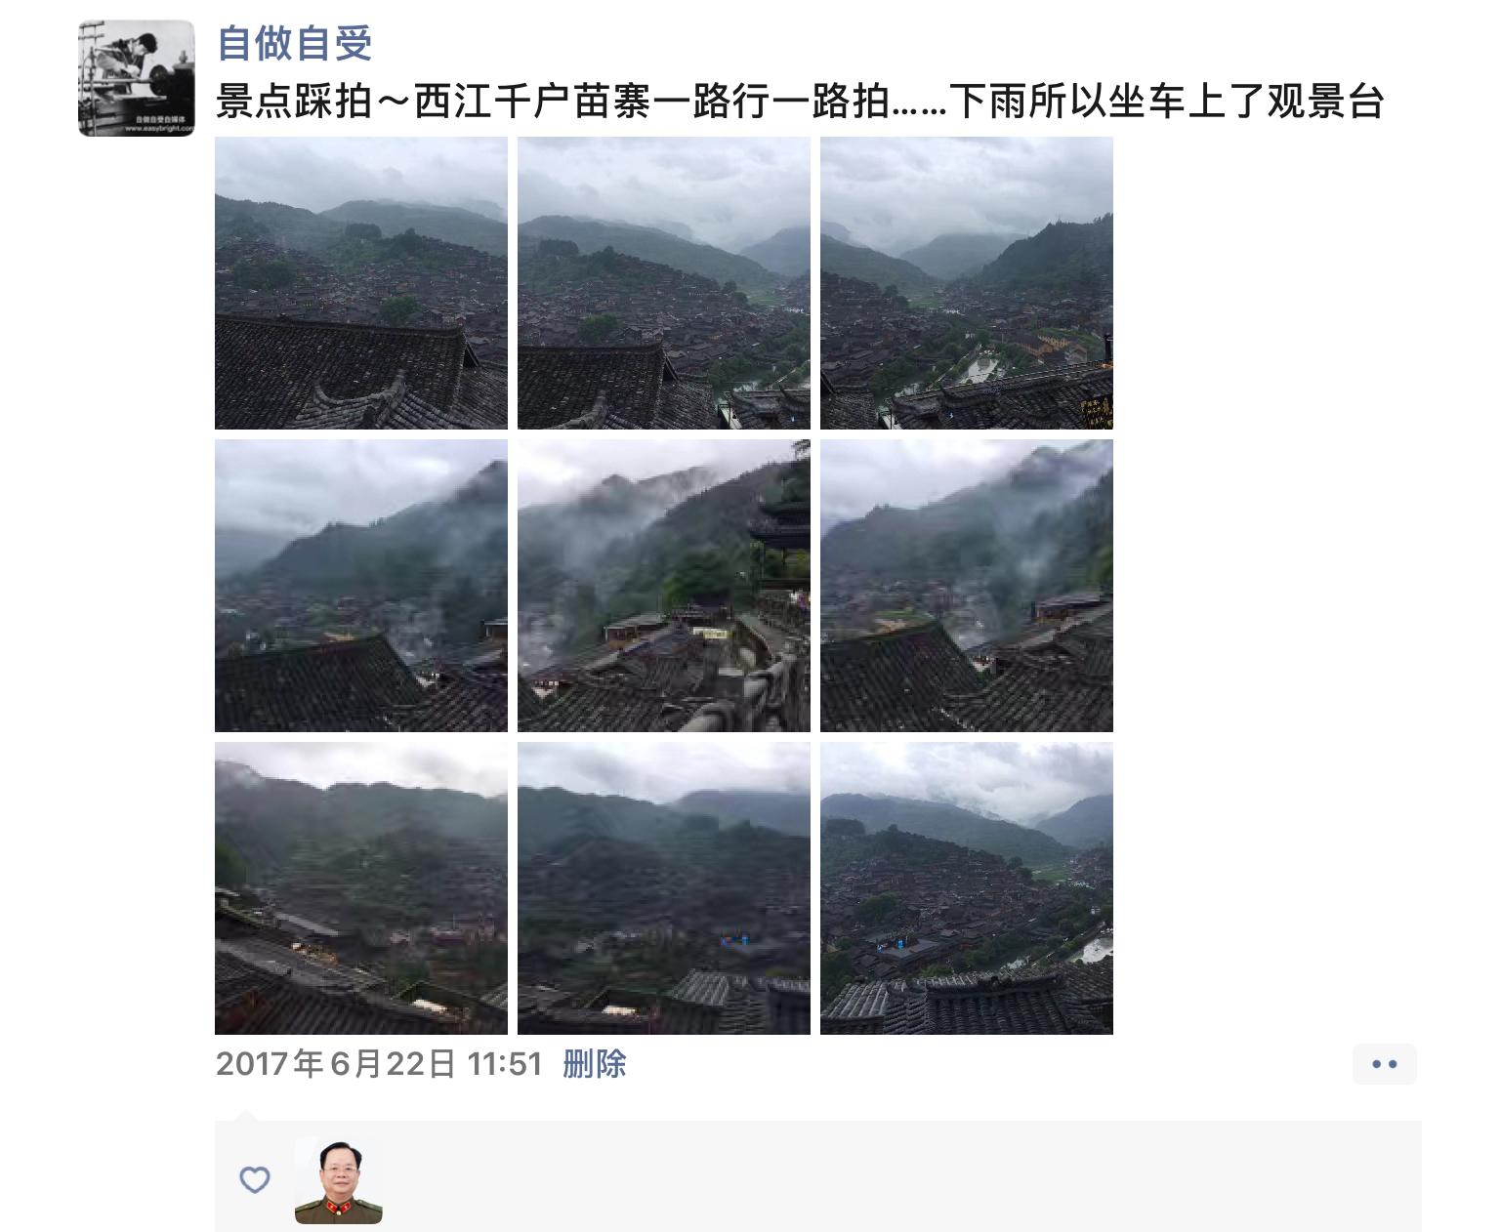
Task: Open the center photo showing pagoda tower
Action: point(664,586)
